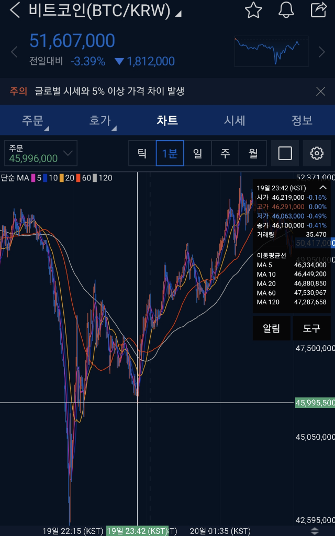Image resolution: width=335 pixels, height=536 pixels.
Task: Tap the MA 120 gray color swatch
Action: tap(95, 178)
